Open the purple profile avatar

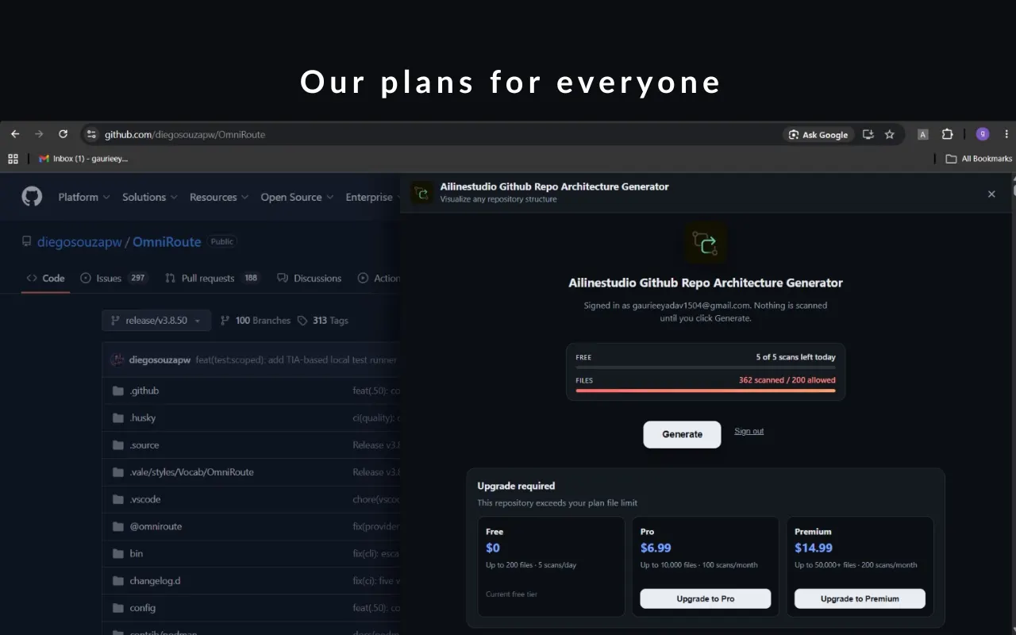tap(983, 134)
